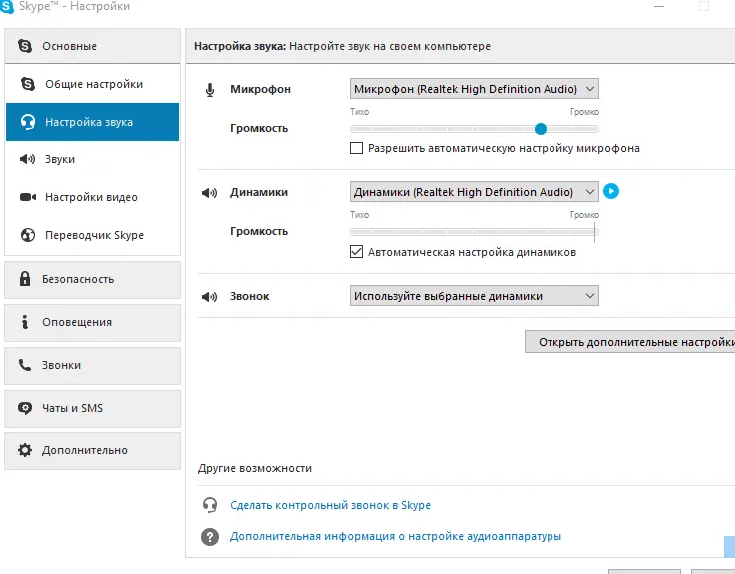The image size is (735, 574).
Task: Expand the Оповещения section
Action: 93,323
